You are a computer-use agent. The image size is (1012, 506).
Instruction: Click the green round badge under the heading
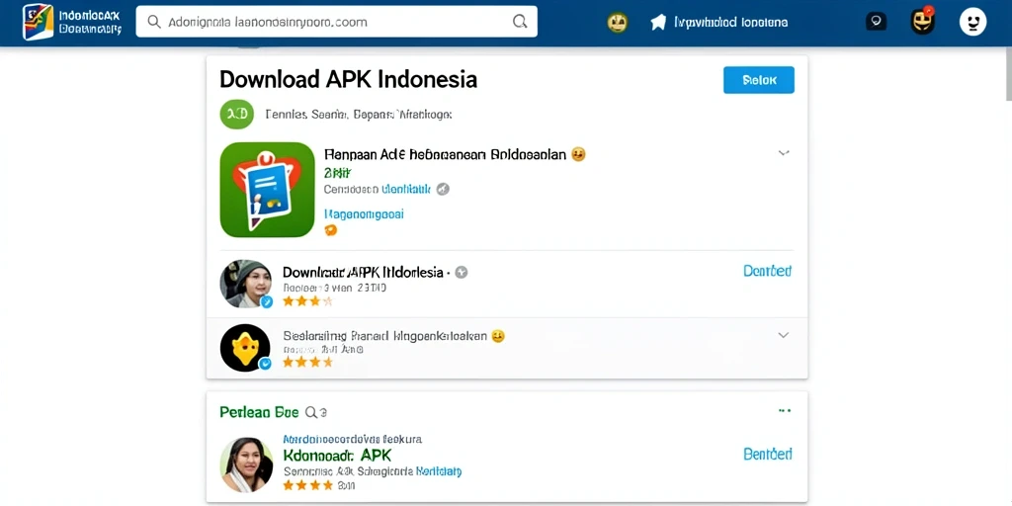[237, 115]
